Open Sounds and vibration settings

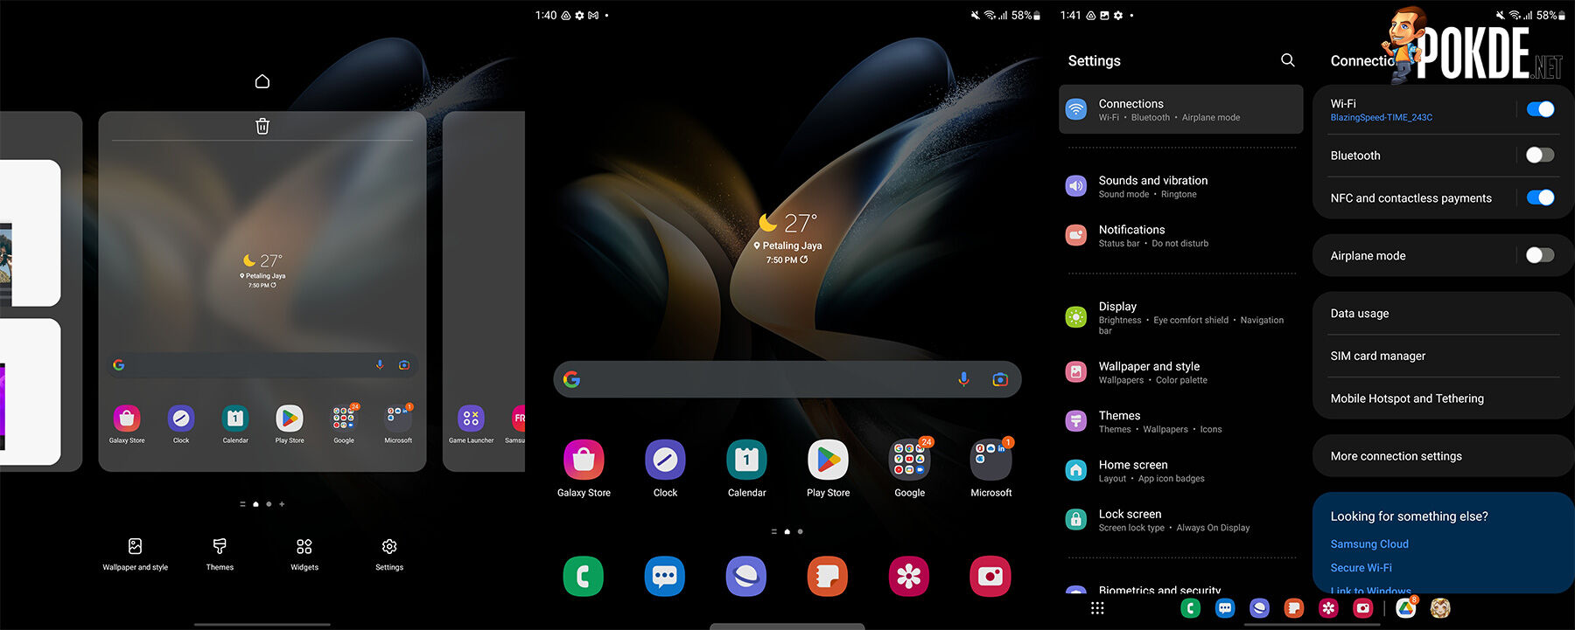click(1181, 186)
